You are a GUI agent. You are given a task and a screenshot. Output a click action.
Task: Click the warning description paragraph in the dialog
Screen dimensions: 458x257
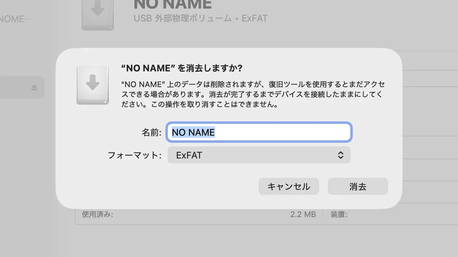click(x=253, y=95)
